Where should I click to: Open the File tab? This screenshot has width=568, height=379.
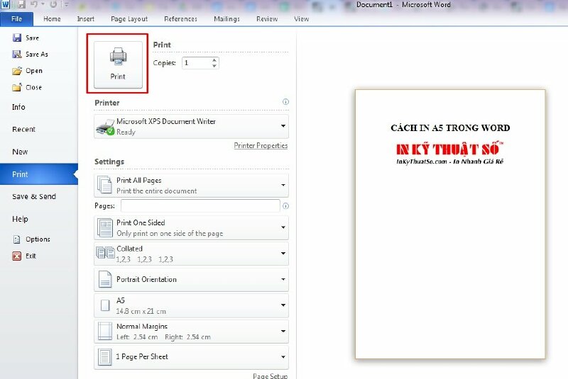tap(16, 19)
